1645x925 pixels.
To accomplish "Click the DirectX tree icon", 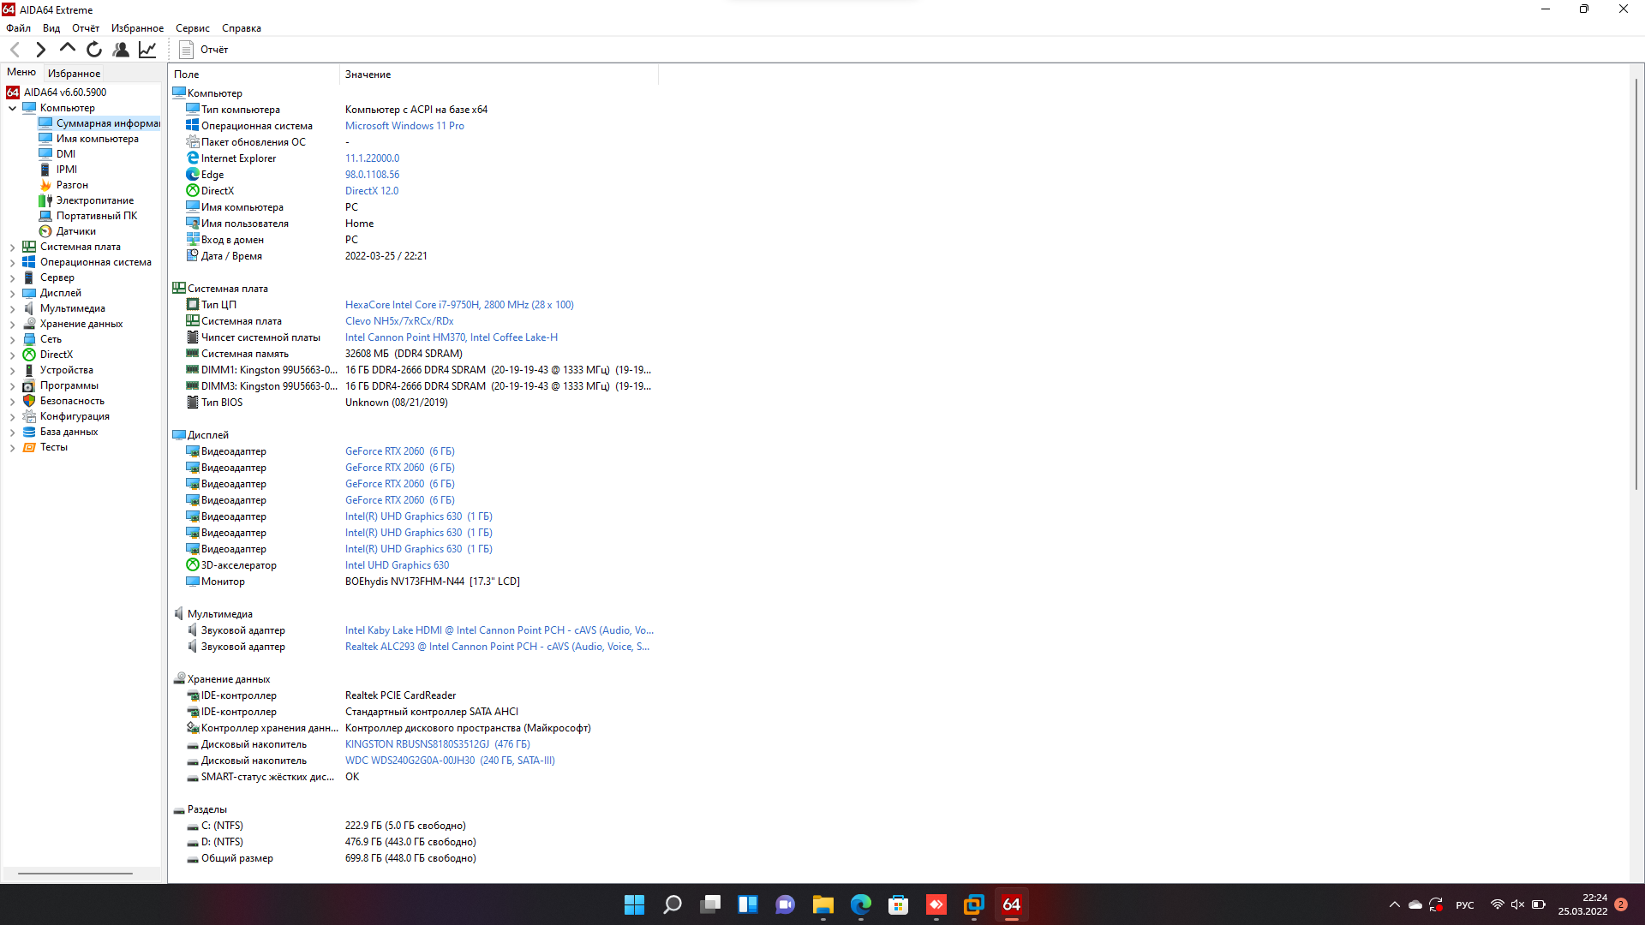I will coord(29,355).
